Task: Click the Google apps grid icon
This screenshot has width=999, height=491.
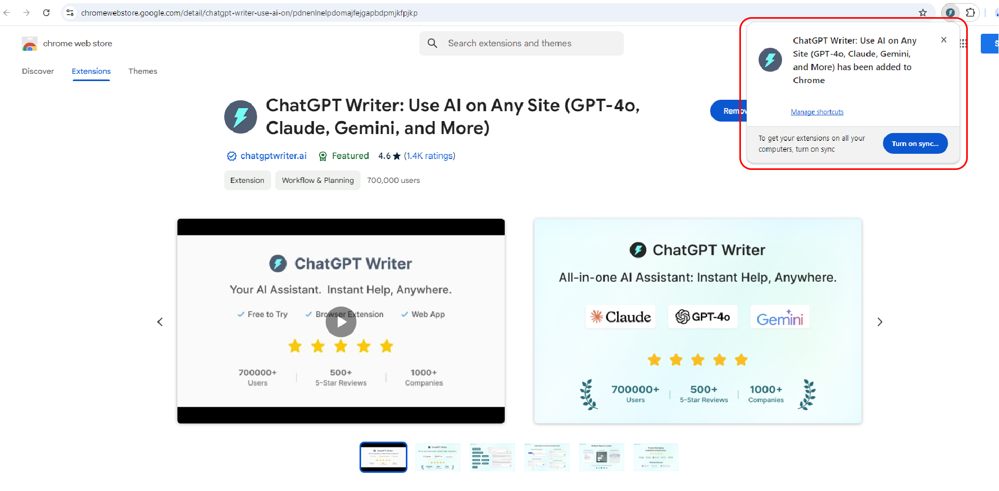Action: click(963, 44)
